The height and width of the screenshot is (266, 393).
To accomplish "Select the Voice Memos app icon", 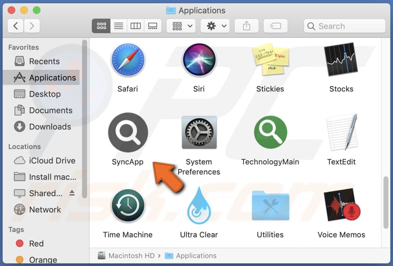I will (342, 205).
